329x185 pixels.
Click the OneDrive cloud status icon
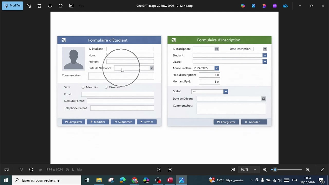click(x=285, y=6)
